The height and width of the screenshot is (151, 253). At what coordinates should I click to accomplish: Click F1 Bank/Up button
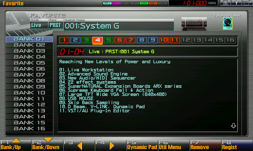click(15, 145)
